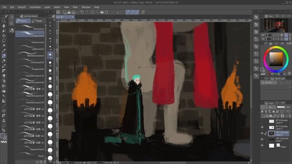
Task: Hide Layer 3 with its eye icon
Action: [x=262, y=128]
